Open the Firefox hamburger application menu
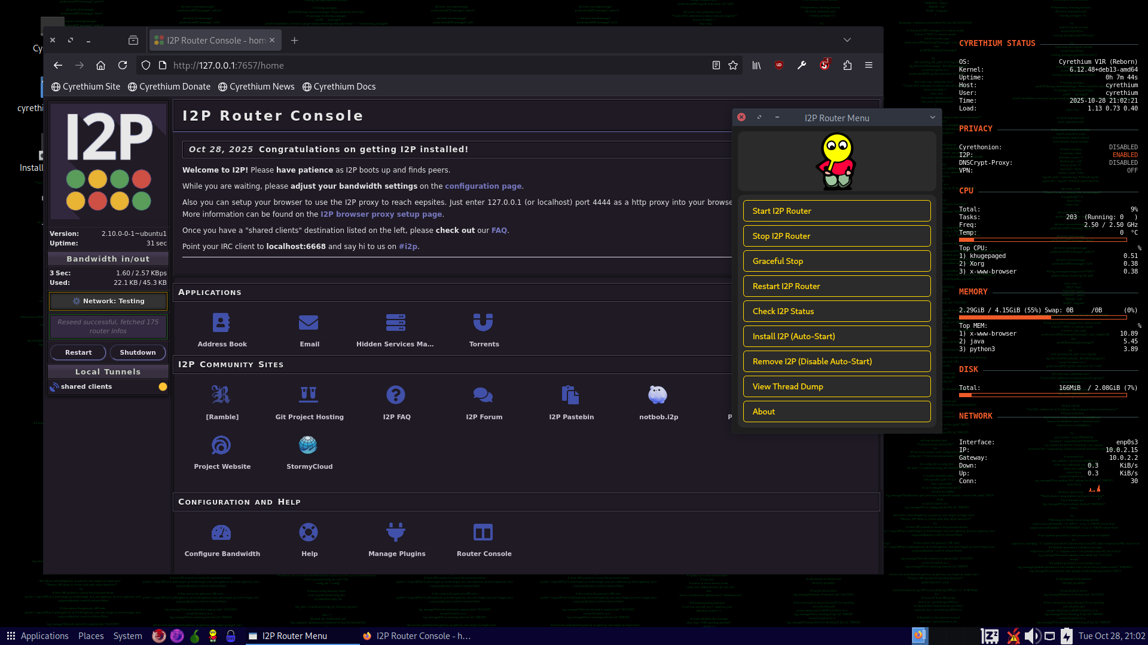Image resolution: width=1148 pixels, height=645 pixels. click(x=869, y=66)
